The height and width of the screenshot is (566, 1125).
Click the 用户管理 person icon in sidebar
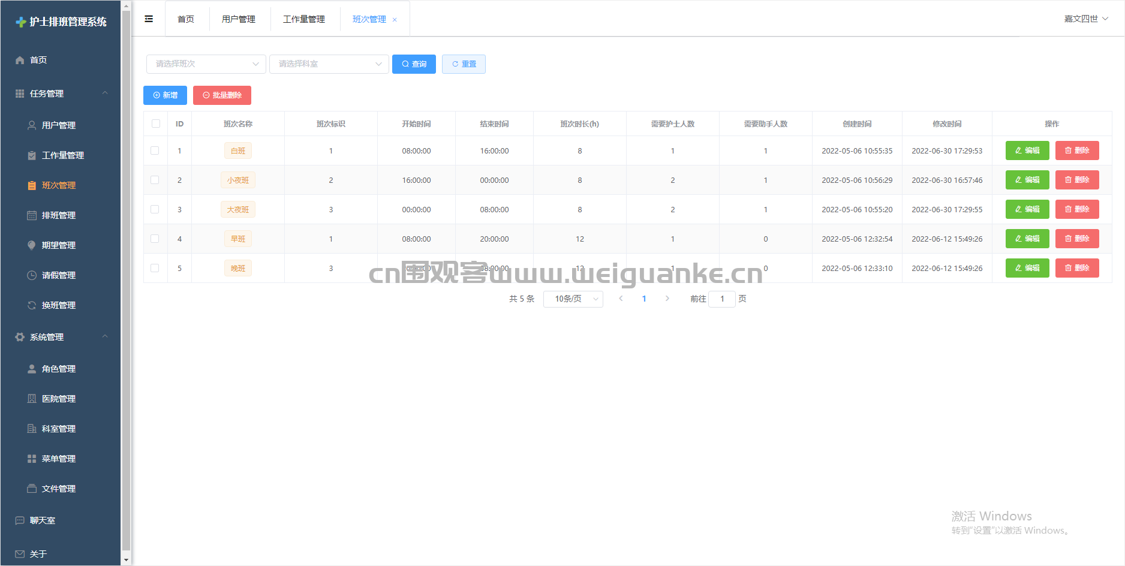click(x=32, y=125)
